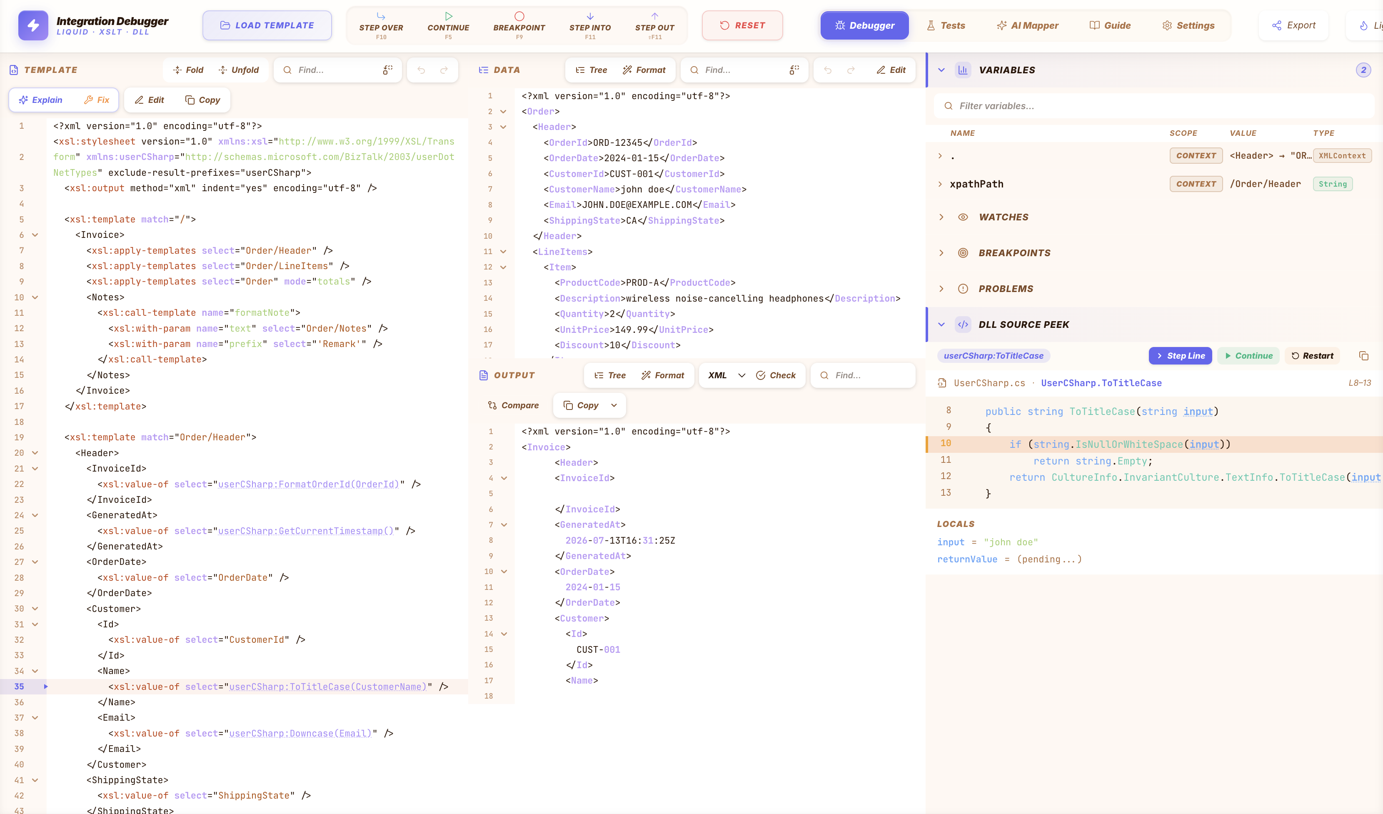This screenshot has width=1383, height=814.
Task: Collapse the DLL Source Peek section
Action: tap(941, 325)
